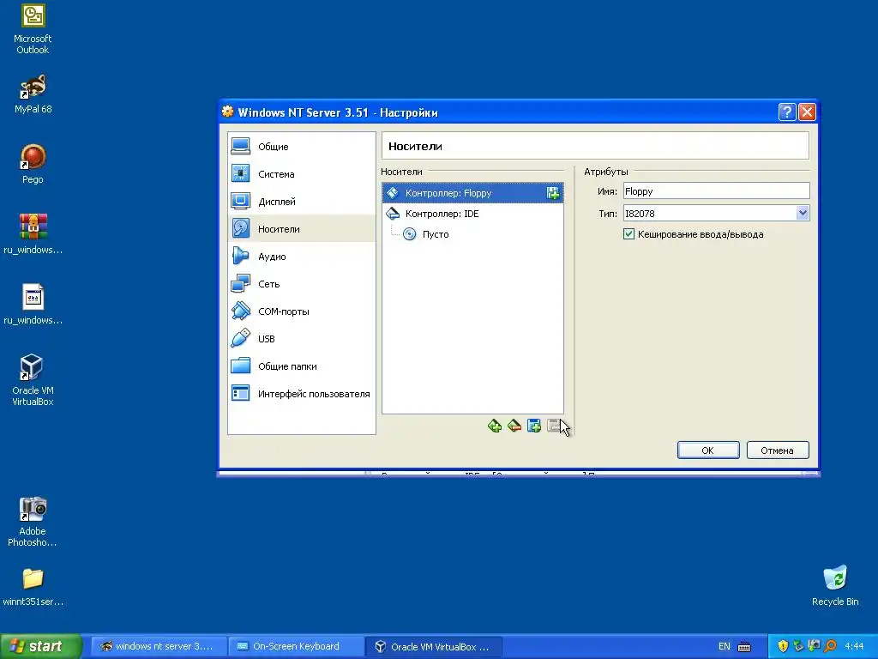This screenshot has width=878, height=659.
Task: Open the Интерфейс пользователя category
Action: pyautogui.click(x=301, y=393)
